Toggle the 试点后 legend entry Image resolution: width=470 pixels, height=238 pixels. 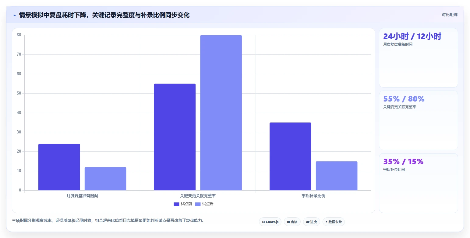(204, 204)
